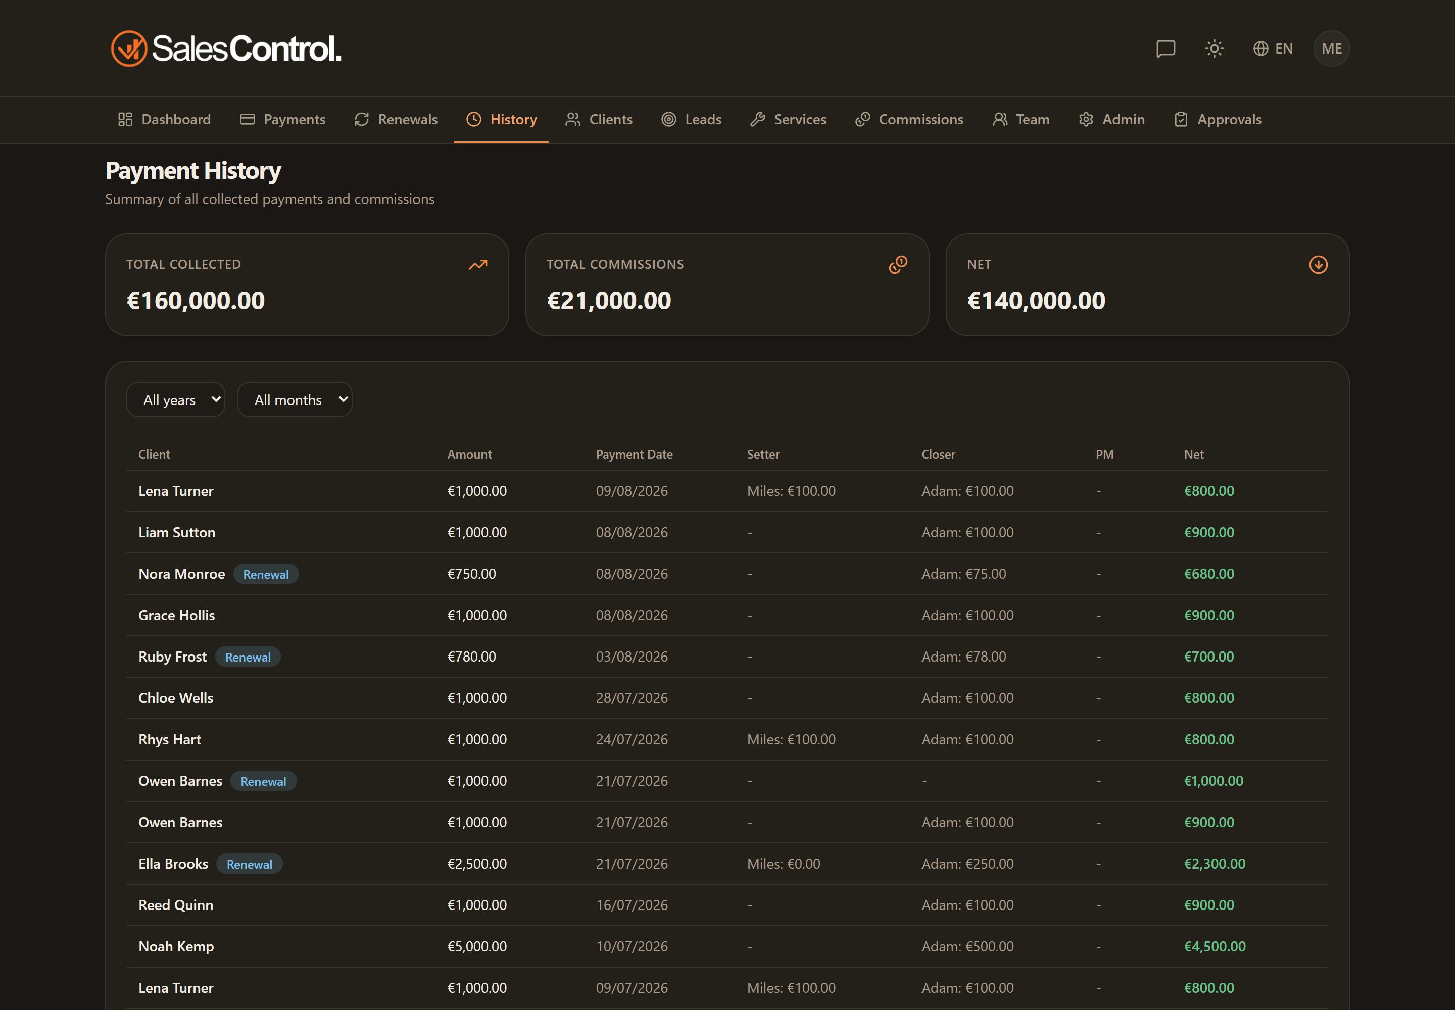The image size is (1455, 1010).
Task: Click the Net column header
Action: (1194, 454)
